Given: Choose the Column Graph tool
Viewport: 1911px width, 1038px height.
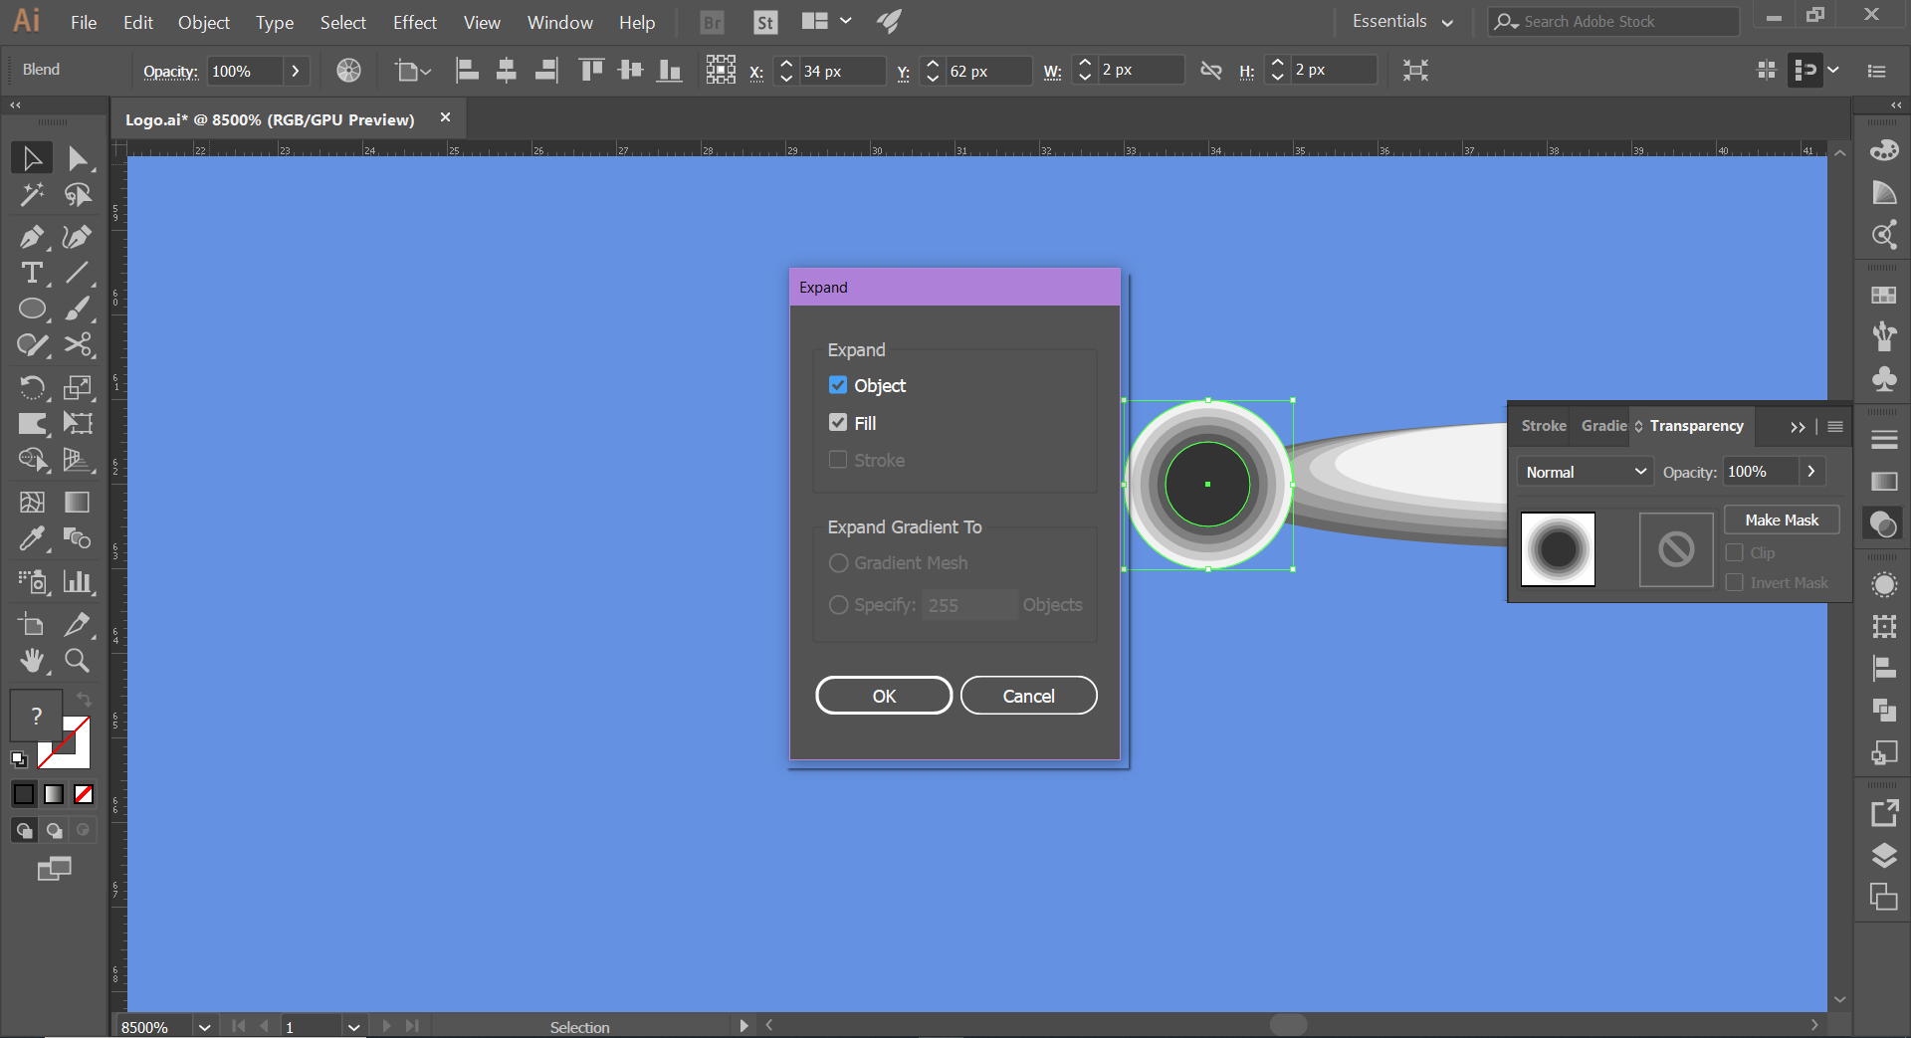Looking at the screenshot, I should [x=78, y=581].
